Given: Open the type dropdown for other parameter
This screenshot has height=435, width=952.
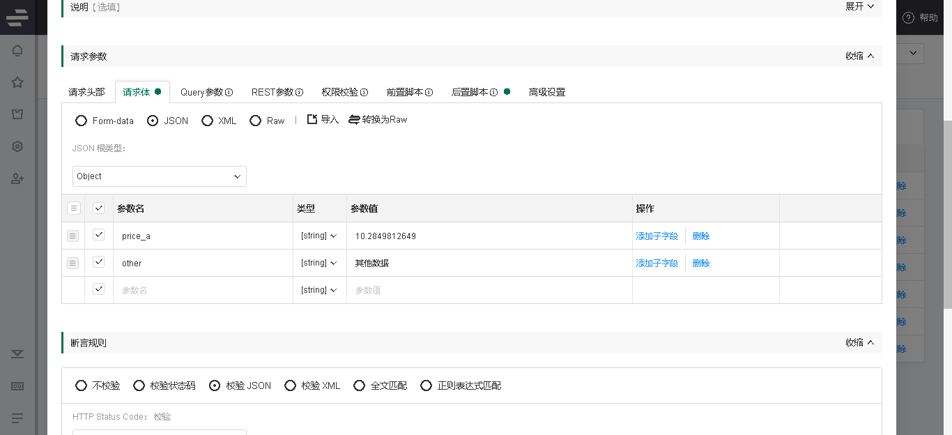Looking at the screenshot, I should [319, 264].
